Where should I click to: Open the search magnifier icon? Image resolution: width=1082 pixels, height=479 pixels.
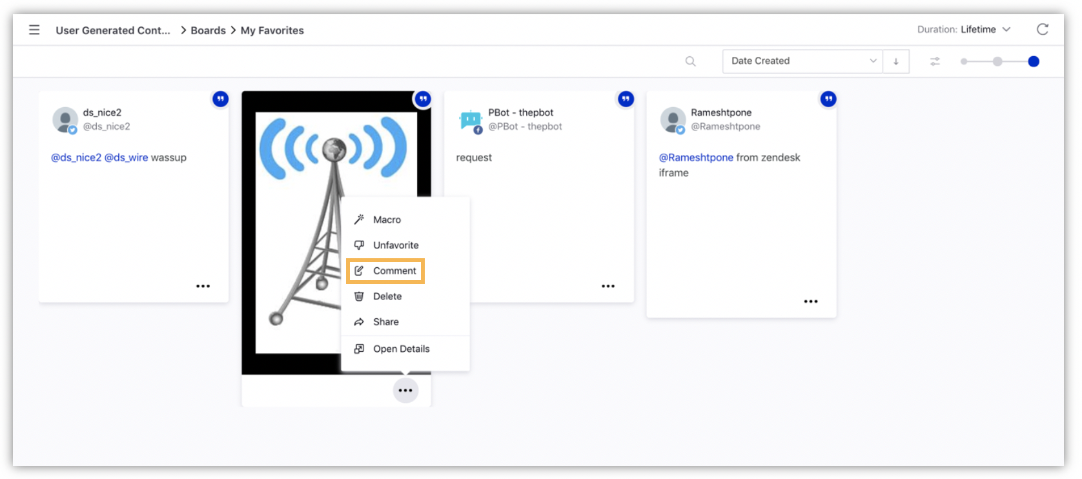pos(690,61)
